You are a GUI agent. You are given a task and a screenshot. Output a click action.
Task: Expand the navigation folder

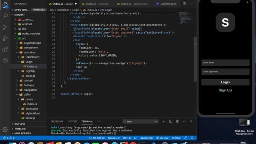click(28, 90)
